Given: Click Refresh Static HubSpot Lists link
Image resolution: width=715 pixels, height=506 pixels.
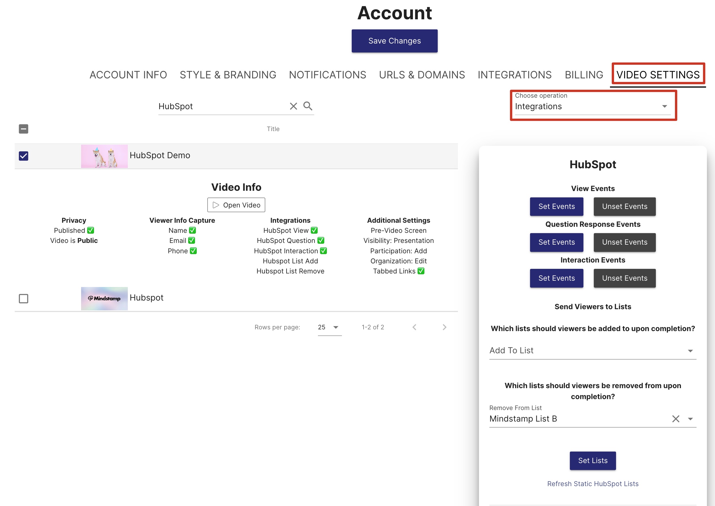Looking at the screenshot, I should [x=593, y=484].
